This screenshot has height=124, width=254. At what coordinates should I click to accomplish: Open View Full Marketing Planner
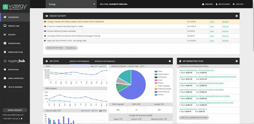click(194, 118)
